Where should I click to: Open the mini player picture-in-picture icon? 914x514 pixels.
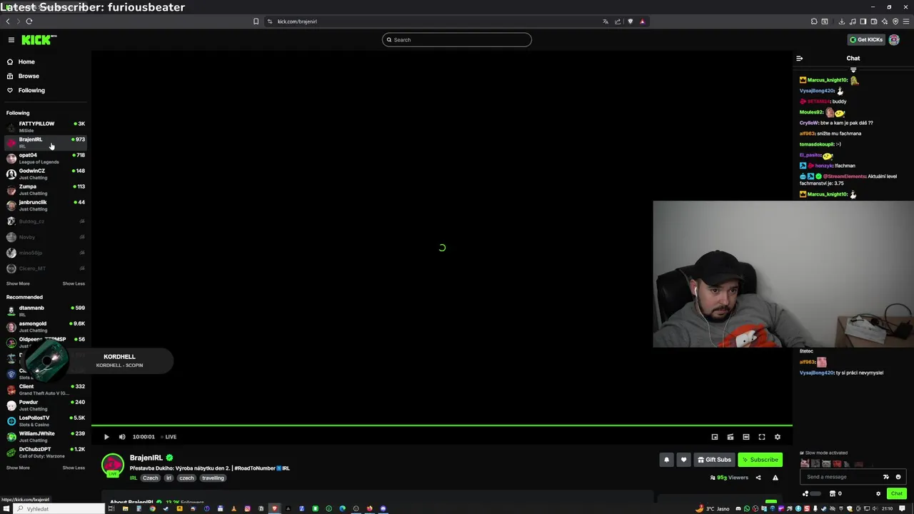point(715,437)
